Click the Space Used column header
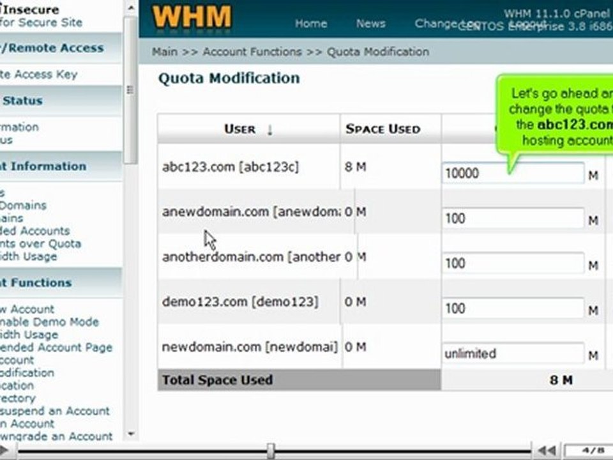Screen dimensions: 613x460 click(382, 128)
